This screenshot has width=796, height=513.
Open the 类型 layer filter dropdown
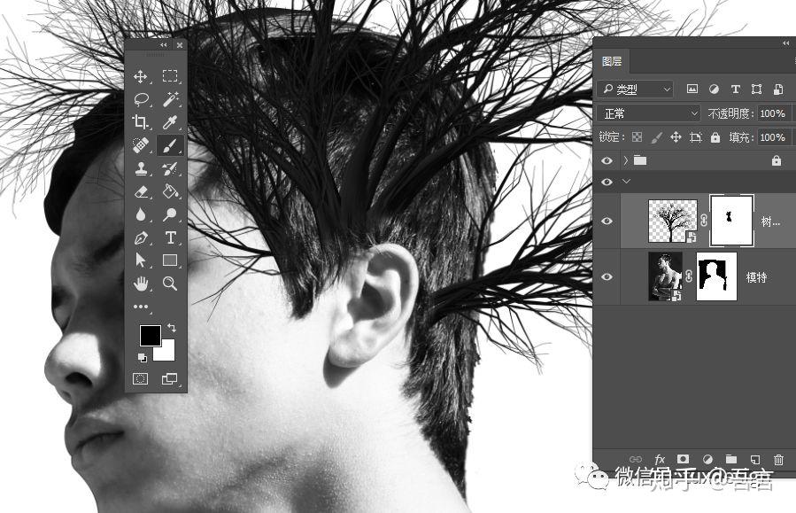click(x=636, y=89)
